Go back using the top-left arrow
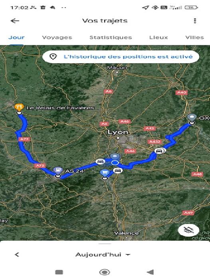210x280 pixels. coord(15,21)
